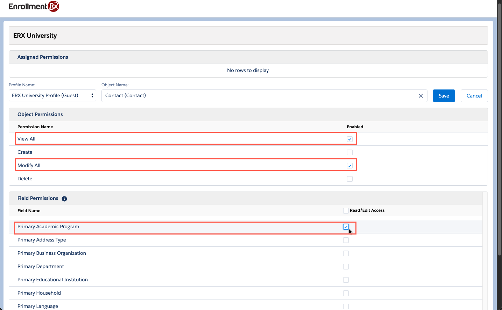
Task: Click the EnrollmentRx logo
Action: 34,6
